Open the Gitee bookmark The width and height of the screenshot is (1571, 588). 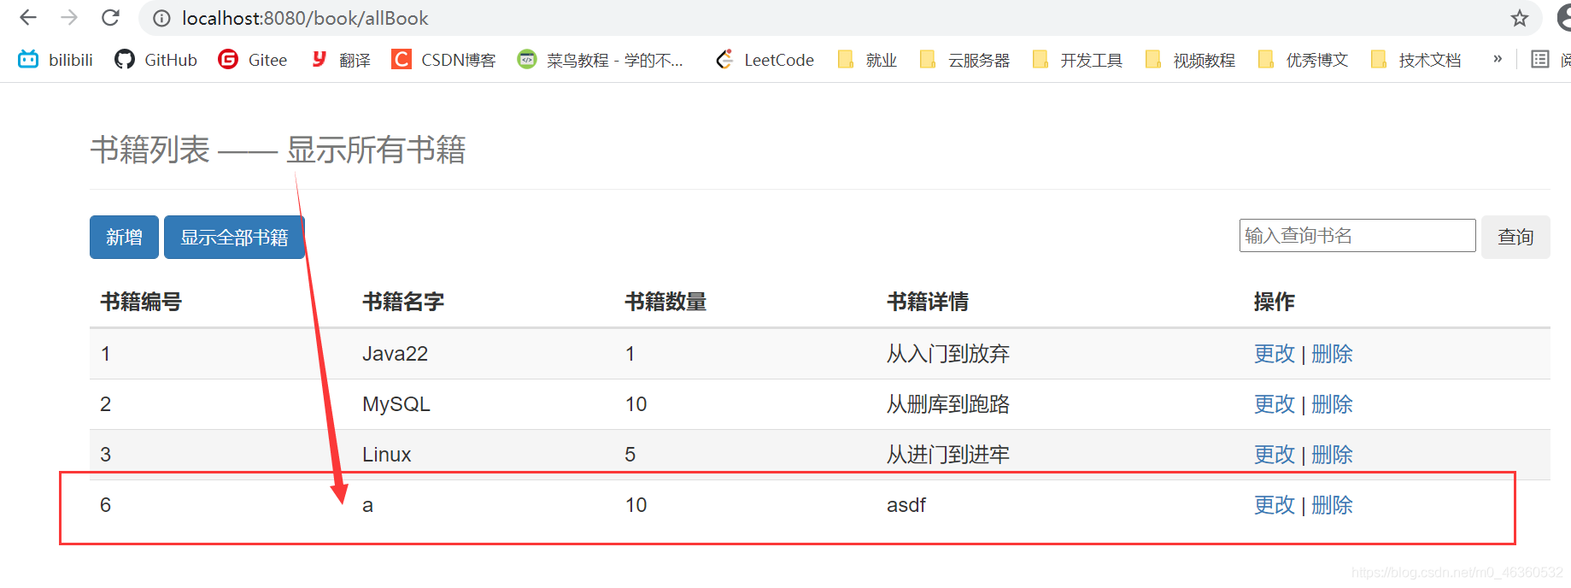coord(253,60)
